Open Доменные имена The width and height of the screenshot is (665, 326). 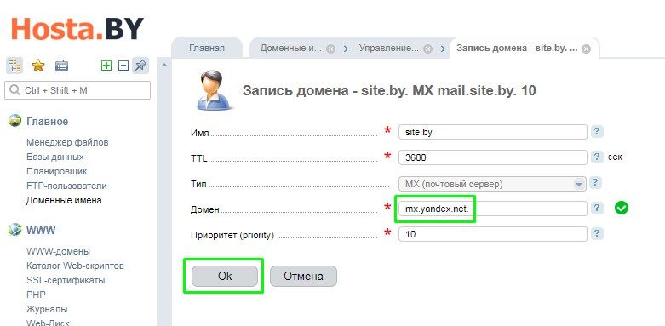pyautogui.click(x=64, y=200)
